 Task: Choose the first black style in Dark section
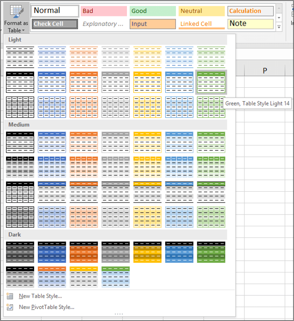coord(20,252)
